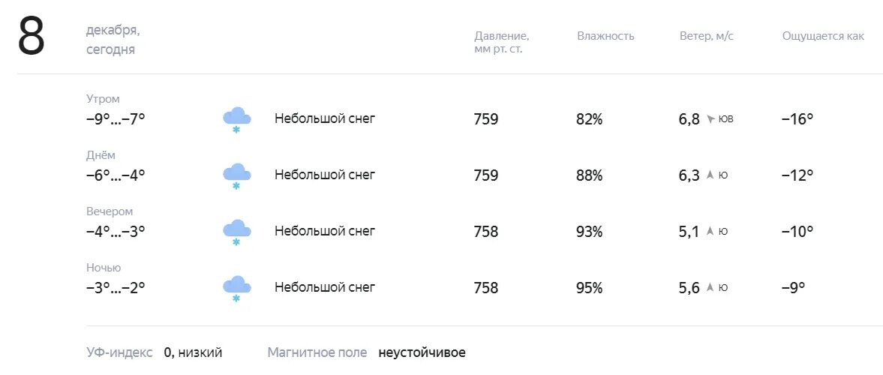This screenshot has height=375, width=883.
Task: Click the south wind arrow beside 5,1
Action: (x=710, y=232)
